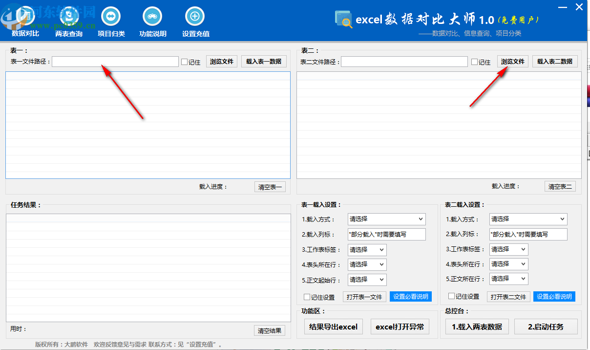Close the application window

tap(579, 7)
